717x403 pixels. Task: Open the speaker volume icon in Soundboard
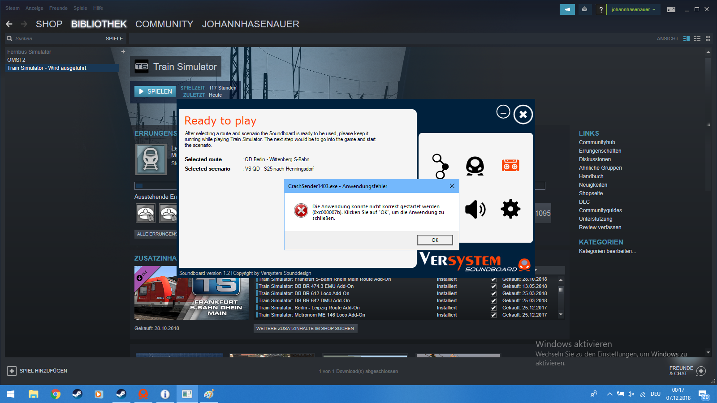click(x=475, y=209)
